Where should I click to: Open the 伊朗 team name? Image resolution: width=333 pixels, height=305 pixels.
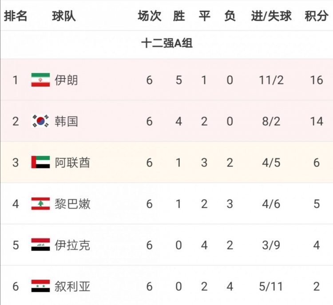tap(66, 80)
